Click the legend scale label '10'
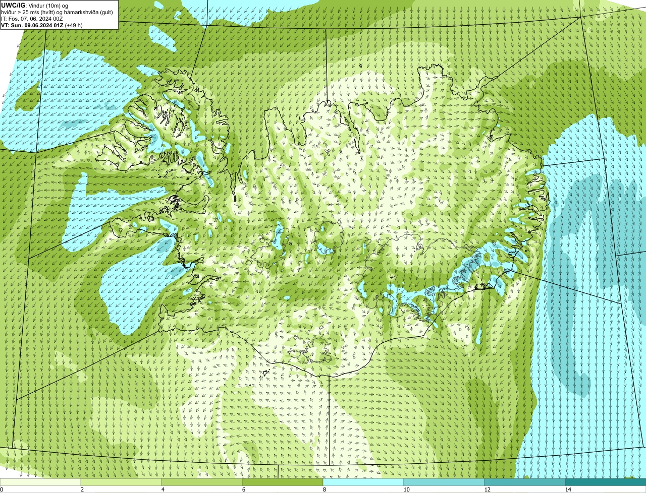This screenshot has height=493, width=646. pyautogui.click(x=406, y=489)
